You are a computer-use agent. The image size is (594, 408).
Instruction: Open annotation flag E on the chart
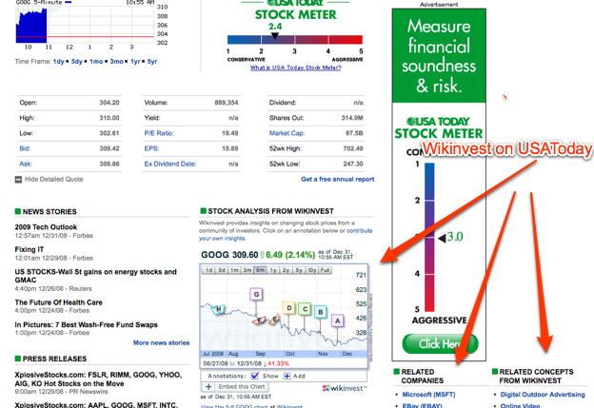(275, 319)
